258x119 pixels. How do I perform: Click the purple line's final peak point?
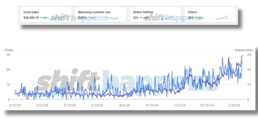(242, 55)
